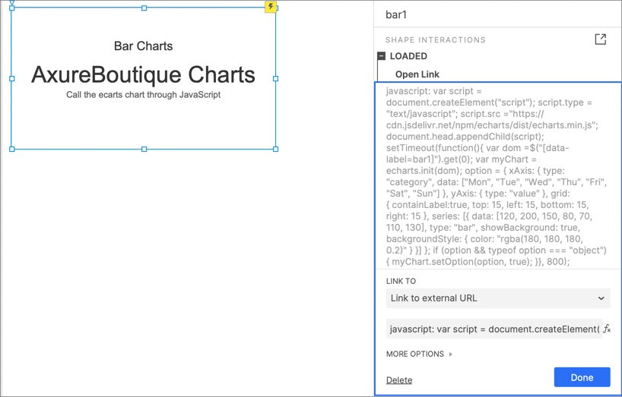622x397 pixels.
Task: Click the LOADED event label
Action: (408, 56)
